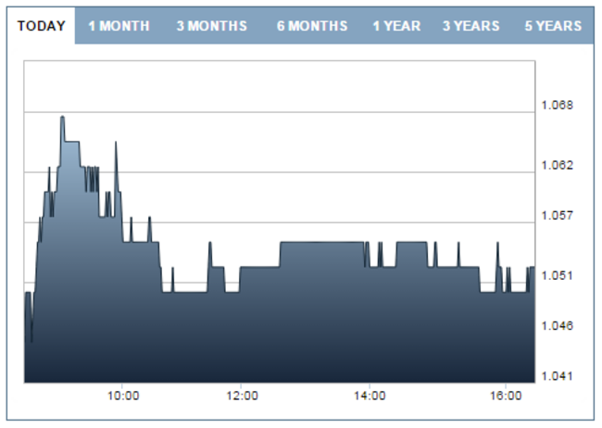Click the sharp price spike just before 10:00
Viewport: 602px width, 428px height.
point(116,144)
